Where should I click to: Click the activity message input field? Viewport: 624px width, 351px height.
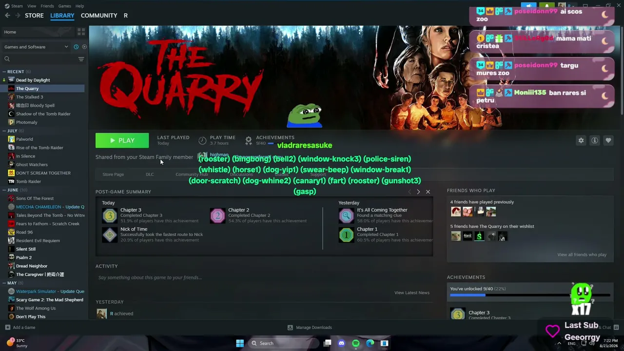point(263,277)
